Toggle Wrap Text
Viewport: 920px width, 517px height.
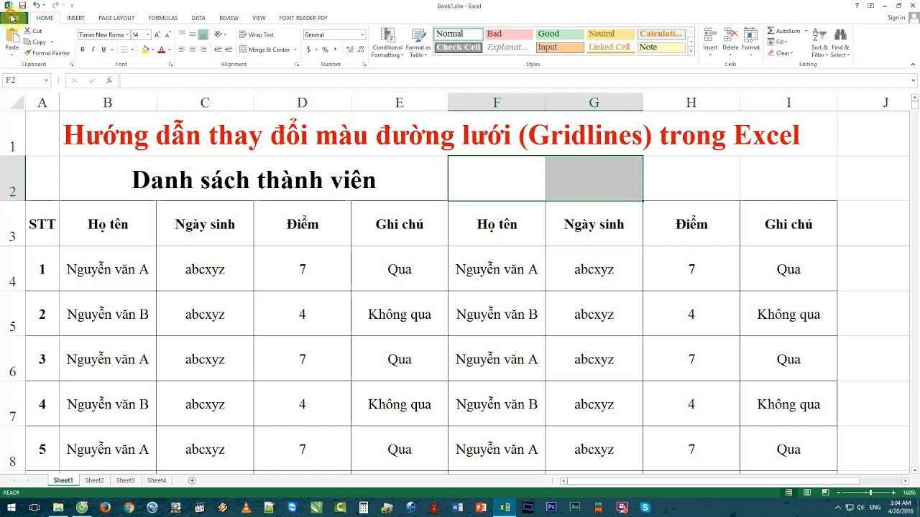coord(257,34)
